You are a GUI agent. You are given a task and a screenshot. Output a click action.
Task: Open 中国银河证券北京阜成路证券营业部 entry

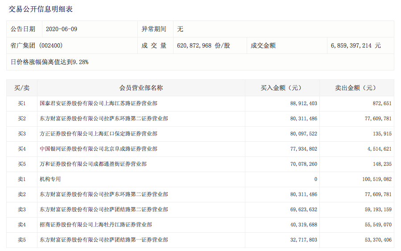click(98, 149)
